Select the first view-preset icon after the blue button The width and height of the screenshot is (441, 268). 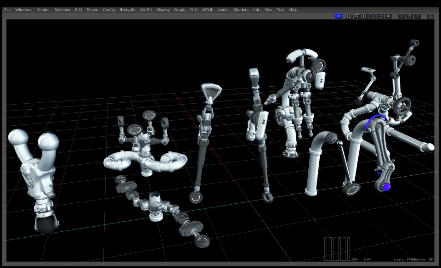[x=349, y=16]
